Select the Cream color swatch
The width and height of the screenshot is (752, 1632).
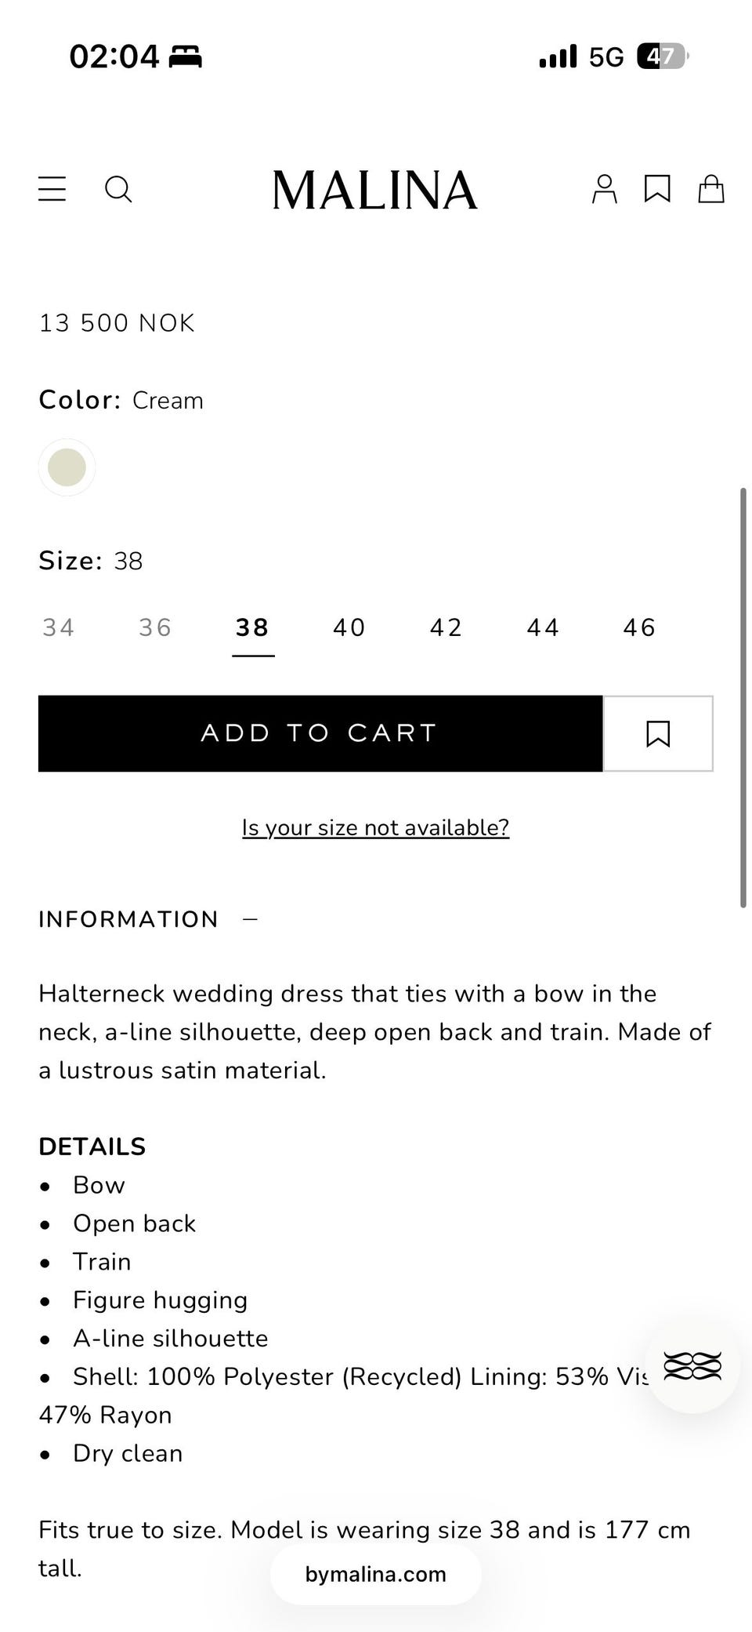(67, 467)
